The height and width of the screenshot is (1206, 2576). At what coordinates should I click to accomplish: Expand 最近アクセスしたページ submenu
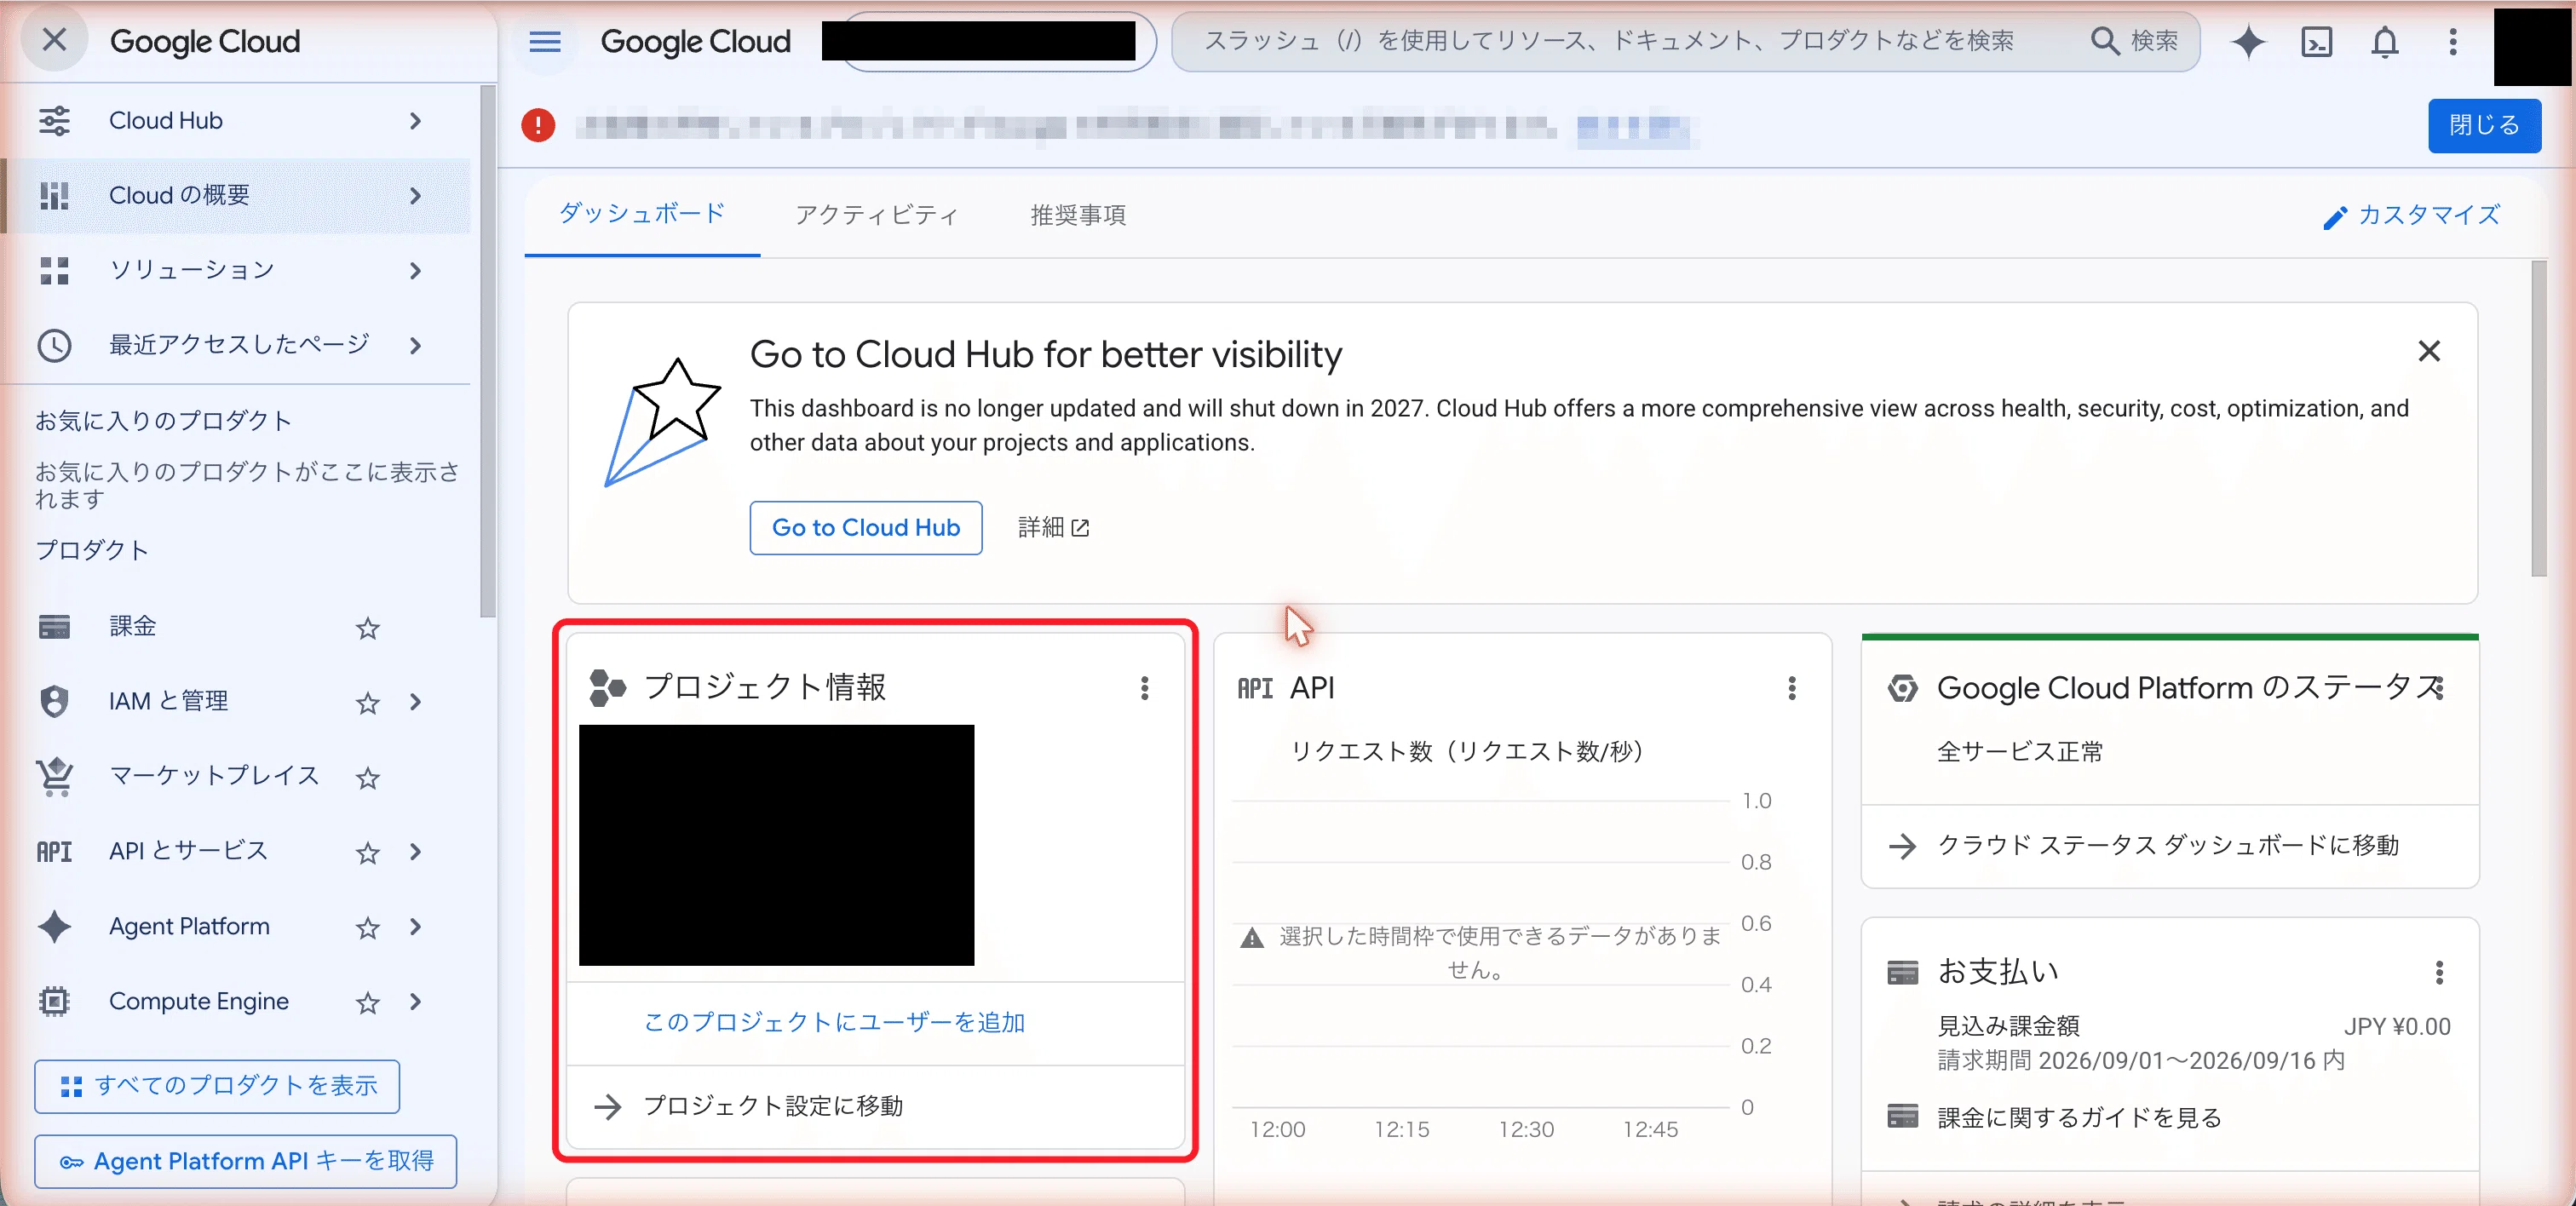(x=415, y=345)
